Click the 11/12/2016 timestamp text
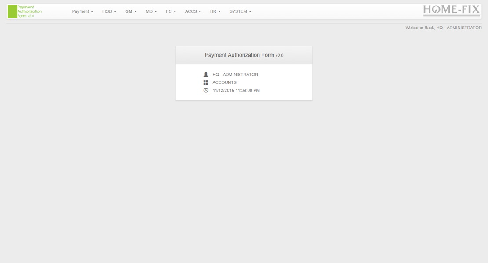This screenshot has width=488, height=263. click(236, 90)
